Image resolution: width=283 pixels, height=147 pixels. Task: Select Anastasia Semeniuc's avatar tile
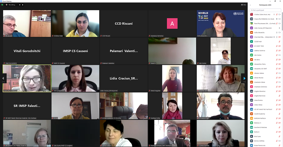pyautogui.click(x=172, y=24)
